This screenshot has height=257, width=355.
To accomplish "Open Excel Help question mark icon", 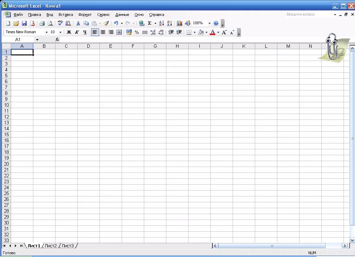I will click(x=216, y=23).
